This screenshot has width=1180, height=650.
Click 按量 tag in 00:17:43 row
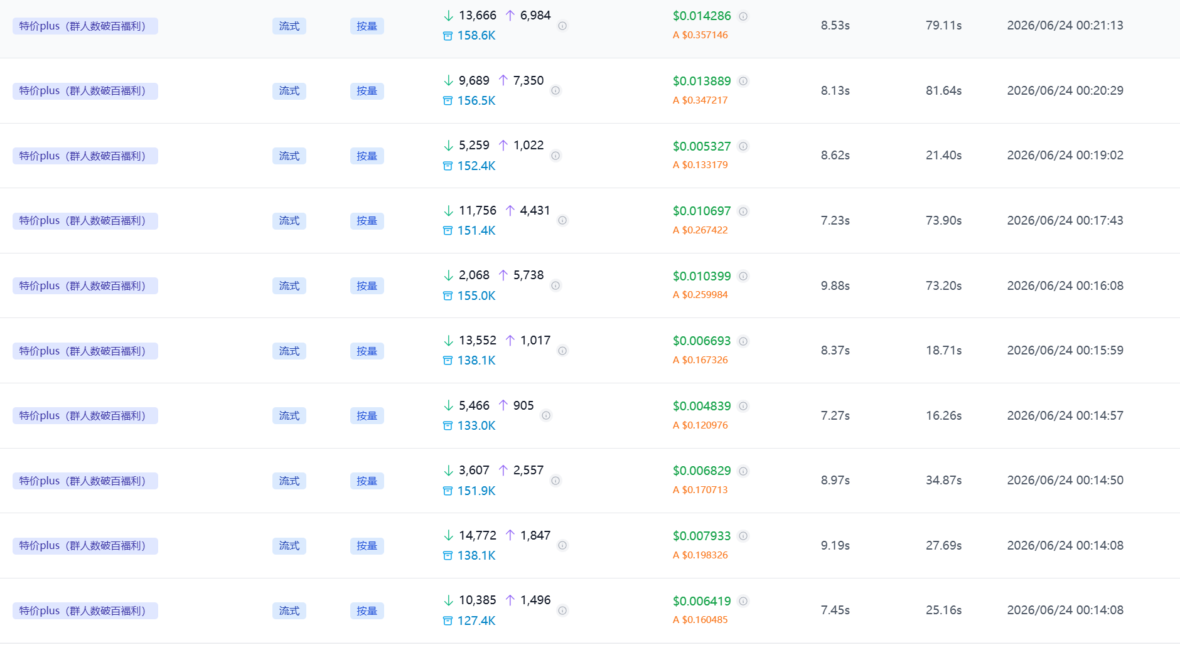[x=367, y=221]
